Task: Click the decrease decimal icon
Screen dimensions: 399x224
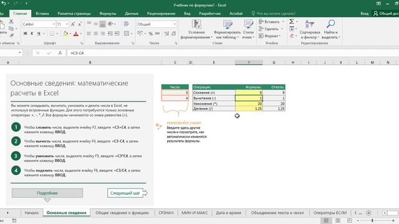Action: coord(173,34)
